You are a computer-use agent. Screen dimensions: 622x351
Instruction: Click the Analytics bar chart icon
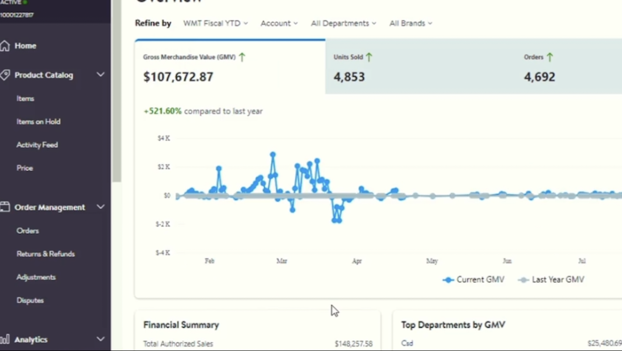tap(4, 339)
